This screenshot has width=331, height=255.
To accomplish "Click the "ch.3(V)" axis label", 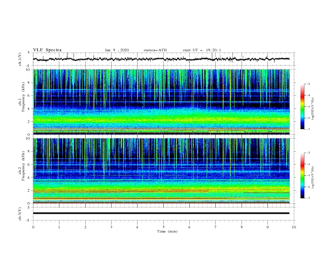I will (x=20, y=214).
